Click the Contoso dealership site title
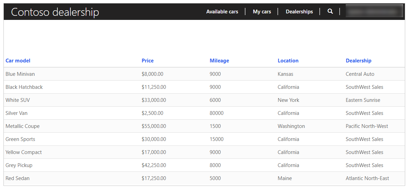The image size is (410, 190). (55, 12)
